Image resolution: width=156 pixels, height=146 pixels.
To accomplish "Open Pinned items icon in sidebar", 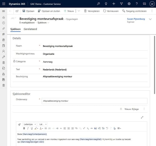I will (4, 29).
